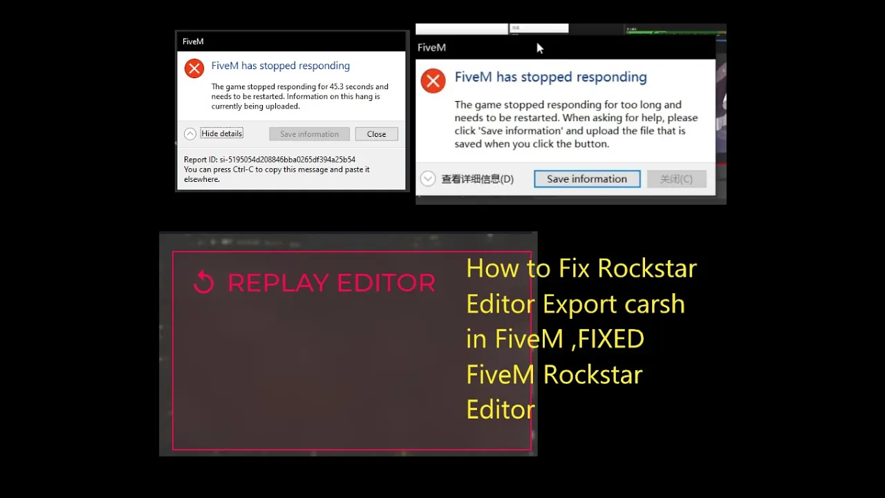Click the red error icon in small dialog

click(x=194, y=68)
